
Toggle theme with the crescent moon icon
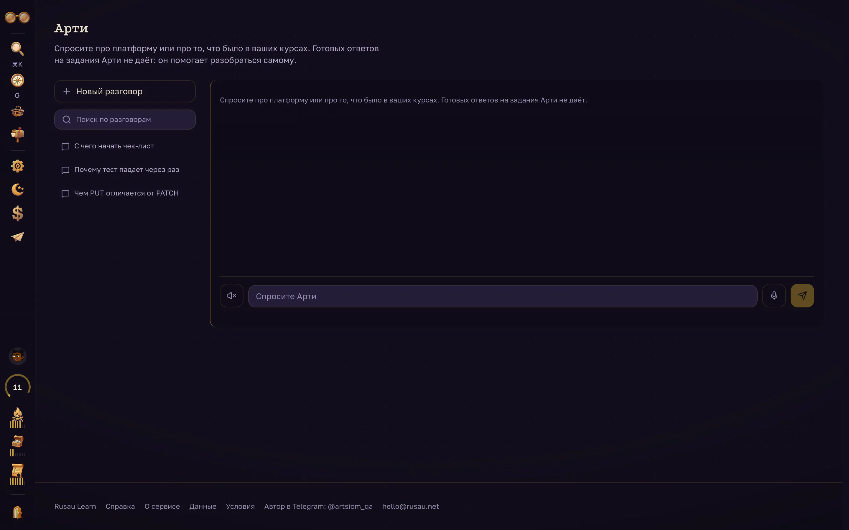[17, 190]
